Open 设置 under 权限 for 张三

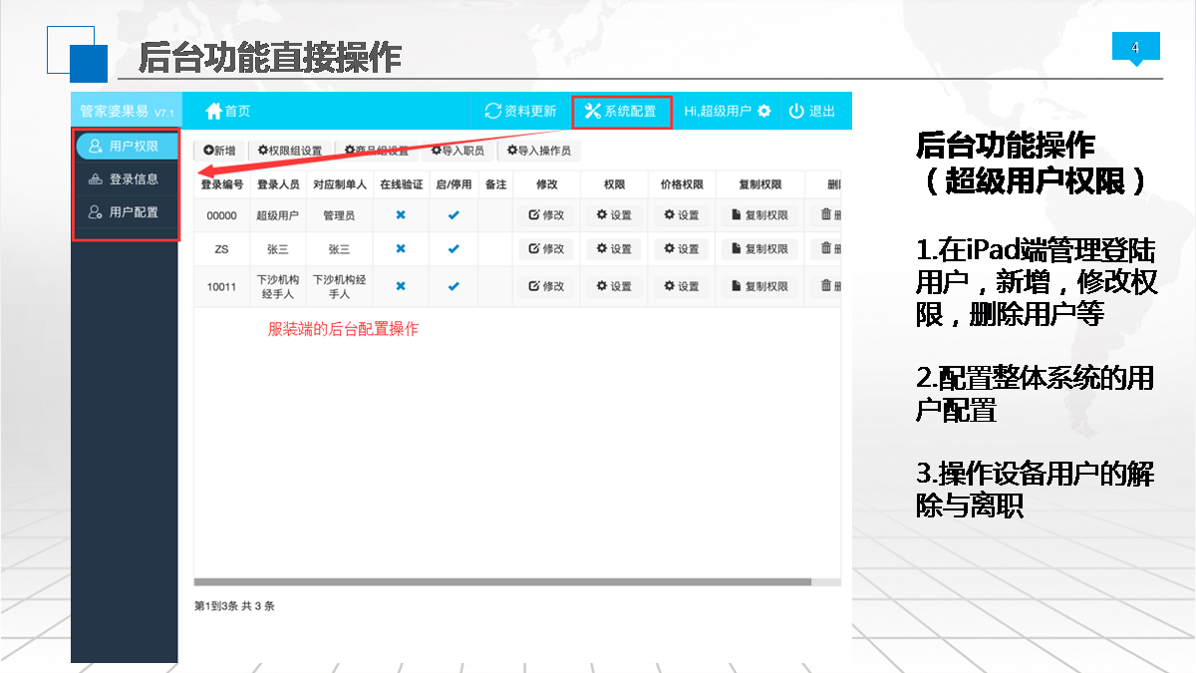[614, 249]
